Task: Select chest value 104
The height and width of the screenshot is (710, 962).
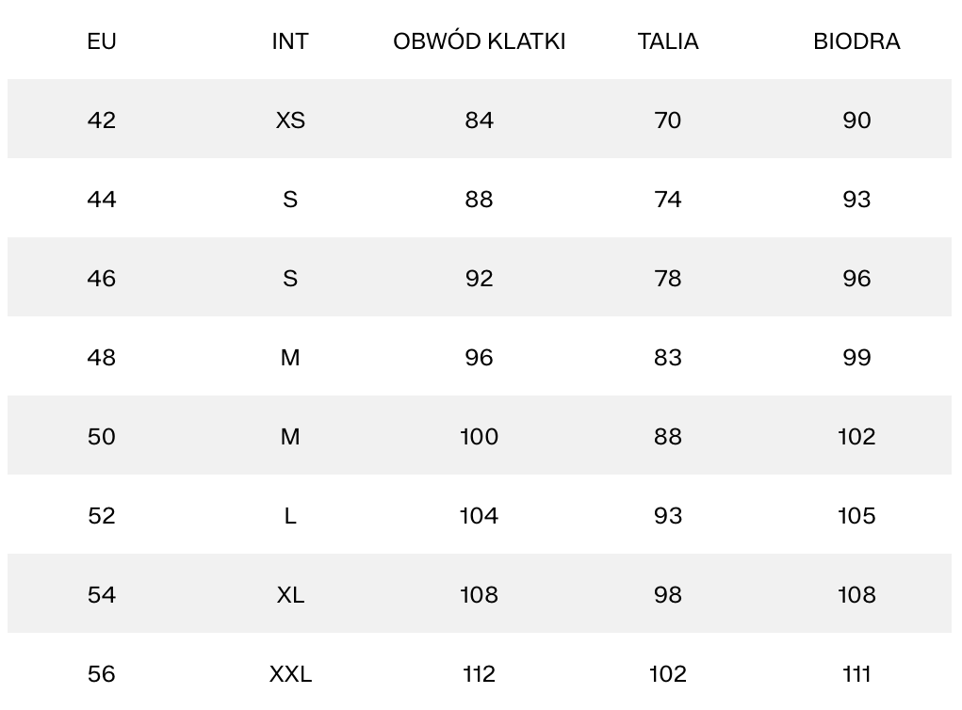Action: coord(479,516)
